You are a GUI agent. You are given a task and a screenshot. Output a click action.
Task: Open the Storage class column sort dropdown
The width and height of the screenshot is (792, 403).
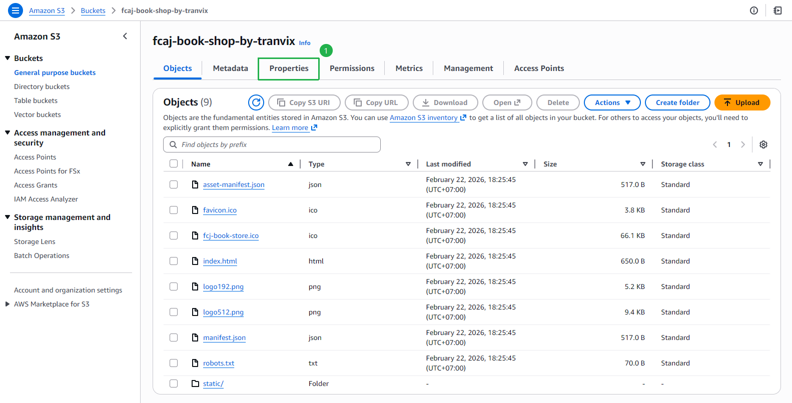pyautogui.click(x=760, y=164)
